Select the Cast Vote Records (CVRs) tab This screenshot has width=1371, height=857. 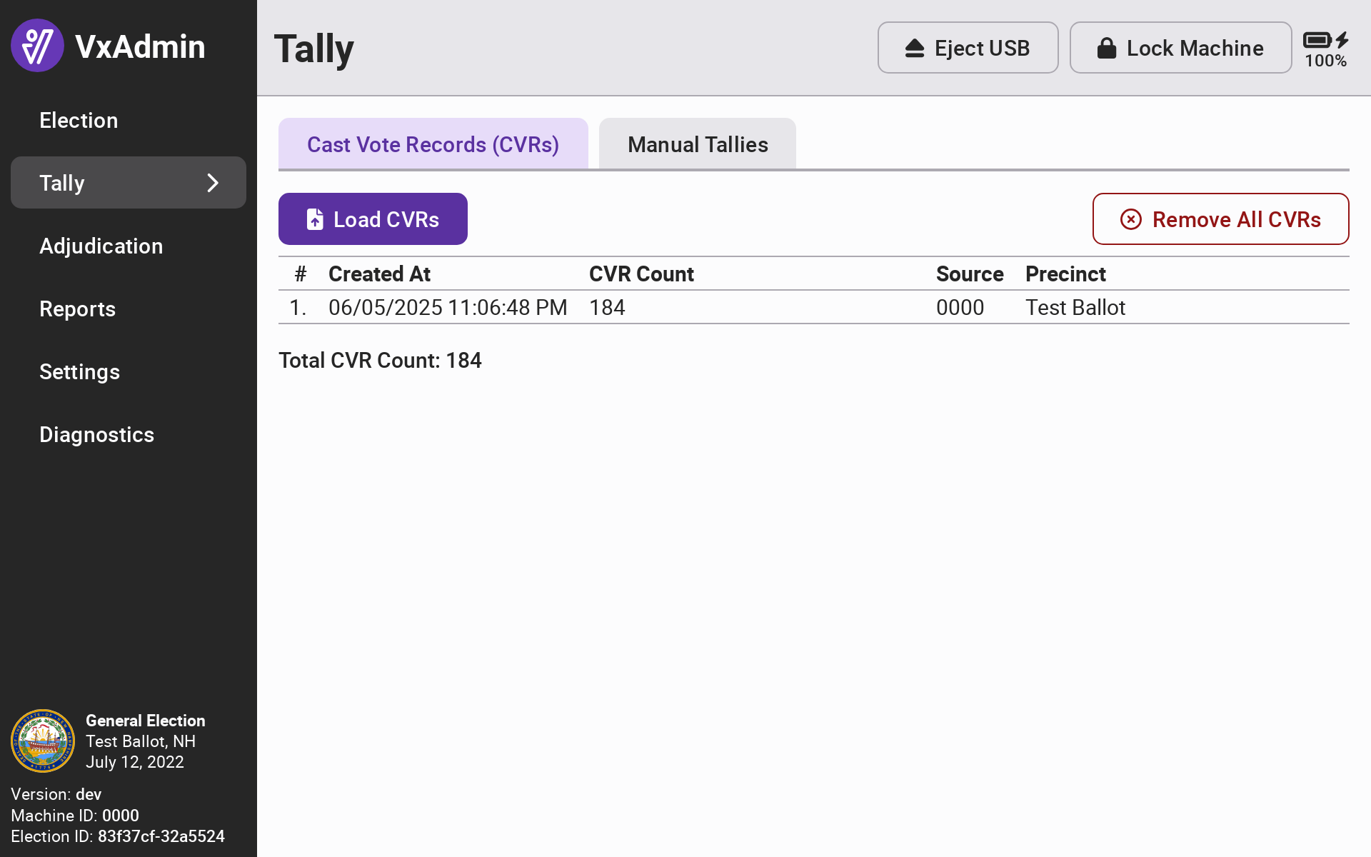tap(433, 144)
